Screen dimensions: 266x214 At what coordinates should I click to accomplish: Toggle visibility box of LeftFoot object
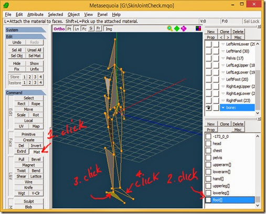pyautogui.click(x=208, y=79)
